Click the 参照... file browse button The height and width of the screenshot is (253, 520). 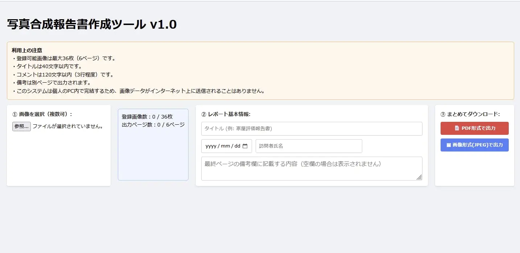point(21,126)
